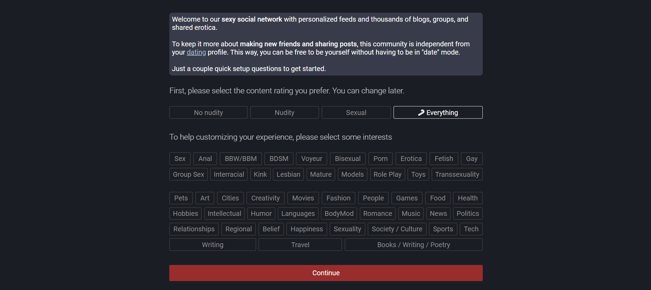The image size is (651, 290).
Task: Toggle the Role Play interest tag
Action: point(387,174)
